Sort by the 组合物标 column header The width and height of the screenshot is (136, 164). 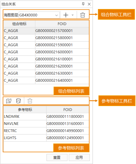[19, 24]
